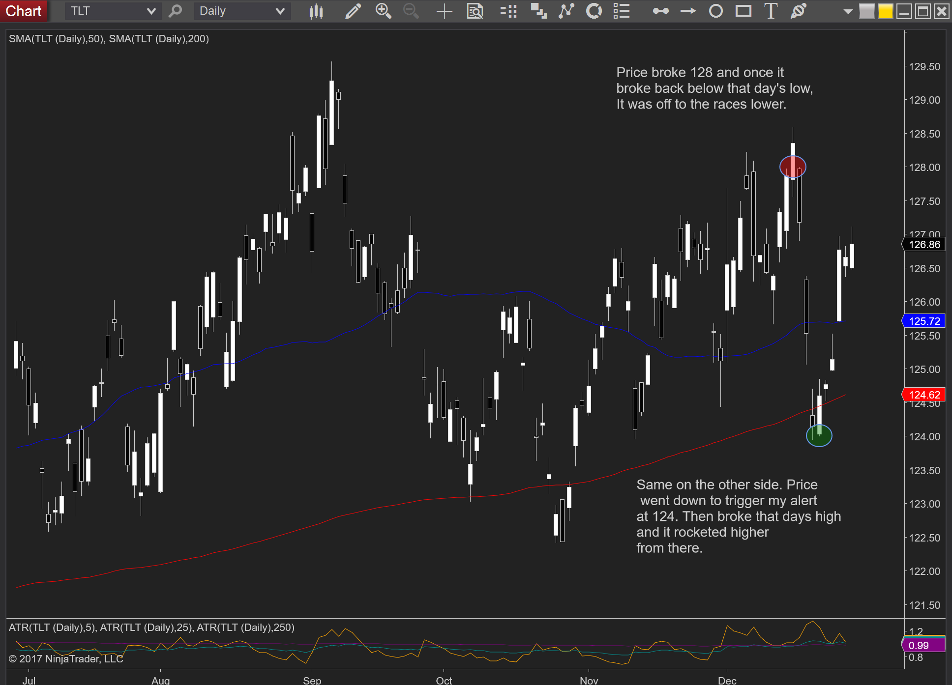
Task: Open the bar type candlestick icon
Action: (x=316, y=11)
